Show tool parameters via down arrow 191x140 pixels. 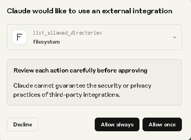click(175, 37)
